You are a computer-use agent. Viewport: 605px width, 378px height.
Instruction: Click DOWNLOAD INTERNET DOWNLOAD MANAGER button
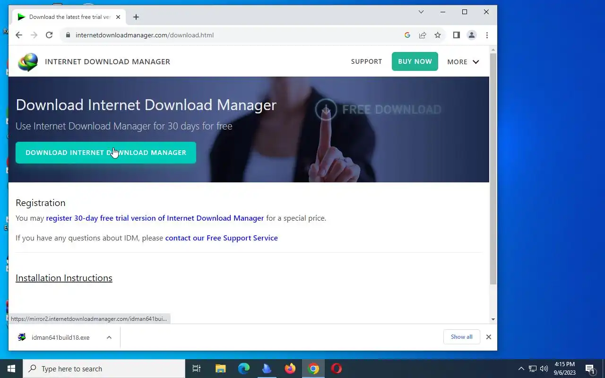106,153
